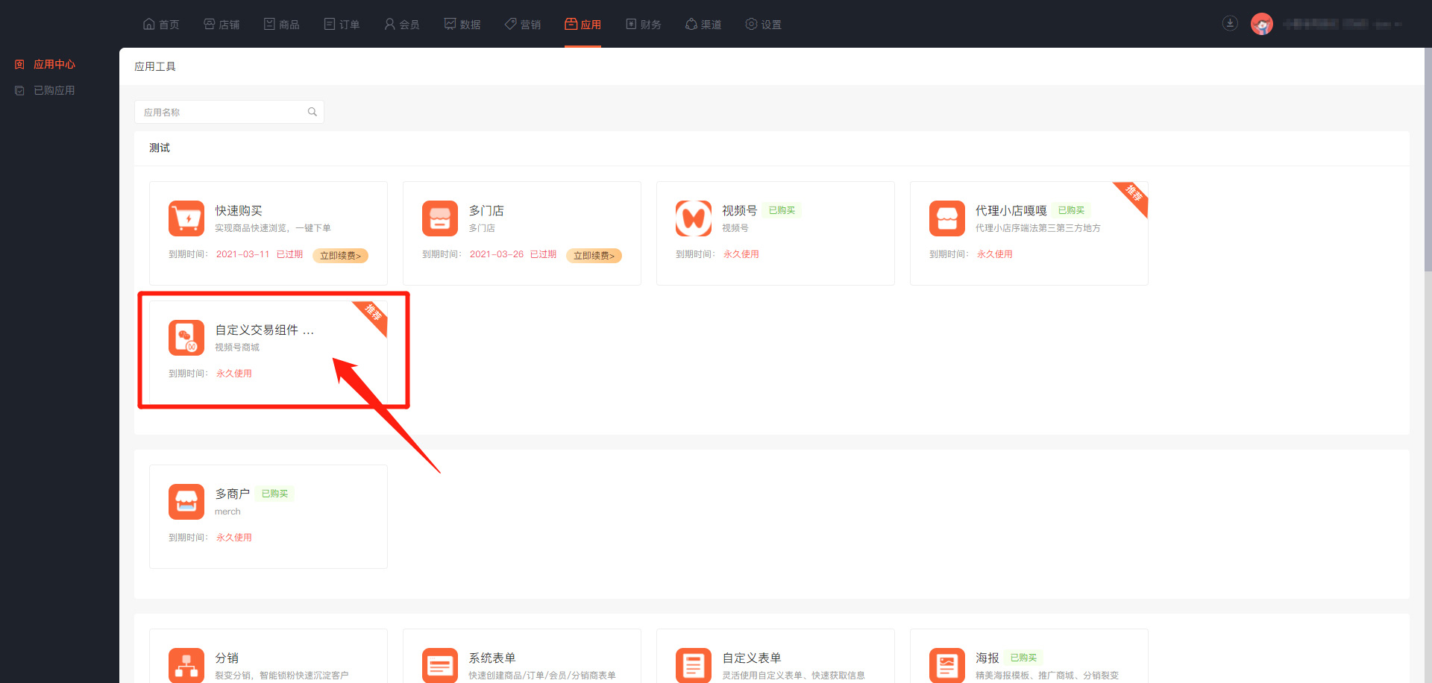Click the 多门店 store app icon
Viewport: 1432px width, 683px height.
(x=439, y=218)
